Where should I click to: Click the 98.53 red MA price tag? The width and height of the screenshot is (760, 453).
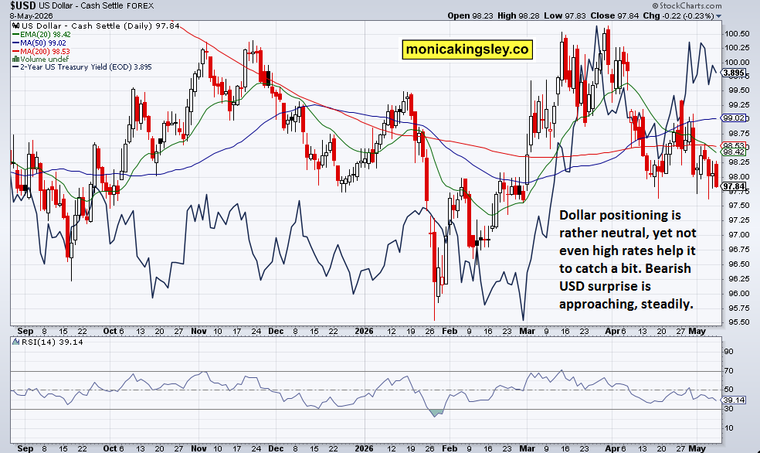click(734, 145)
